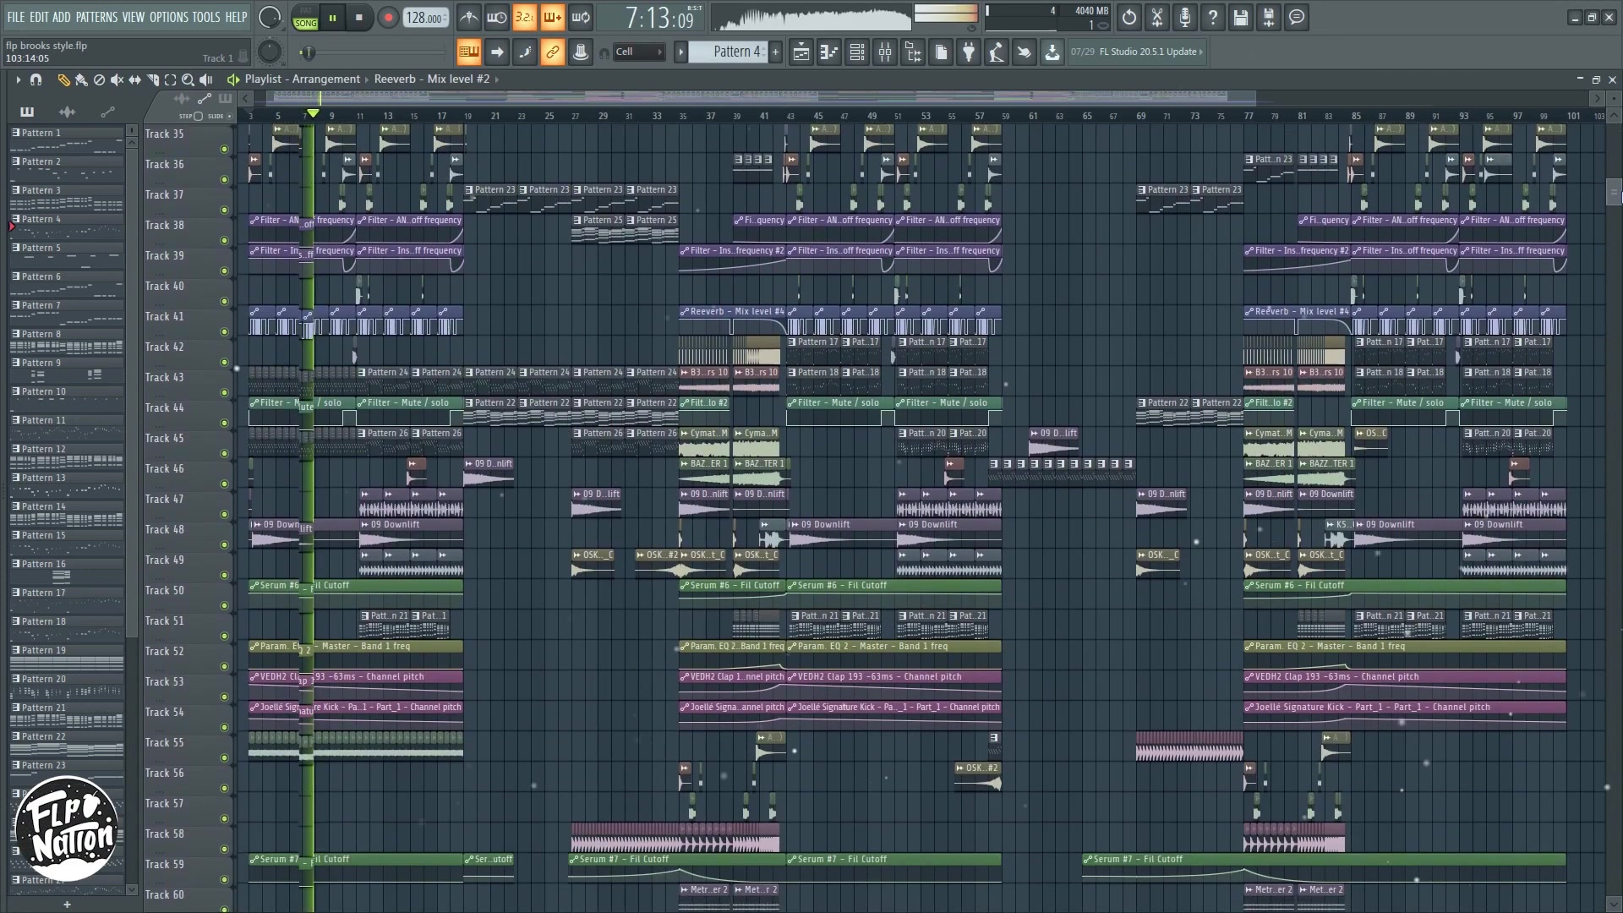Viewport: 1623px width, 913px height.
Task: Expand the FL Studio 20.5.1 Update news arrow
Action: [1201, 52]
